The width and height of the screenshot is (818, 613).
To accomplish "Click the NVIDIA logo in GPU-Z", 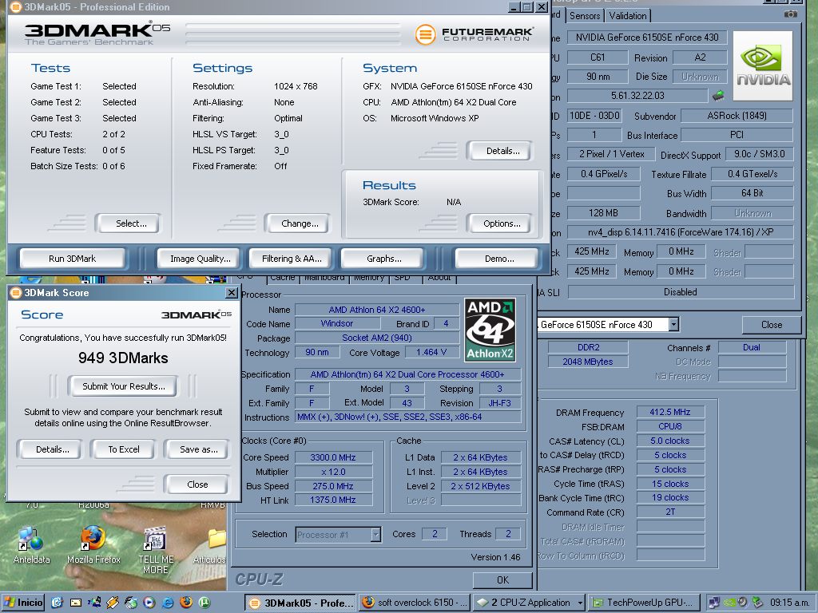I will coord(763,65).
